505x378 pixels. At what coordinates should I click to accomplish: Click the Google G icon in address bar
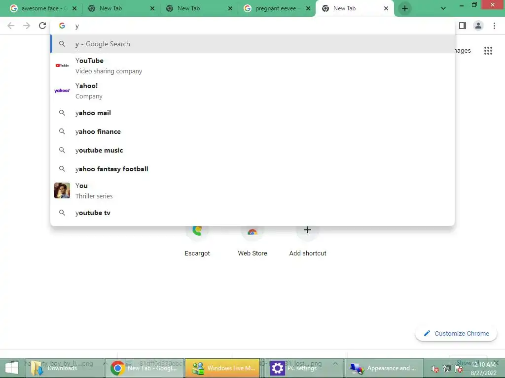coord(62,26)
